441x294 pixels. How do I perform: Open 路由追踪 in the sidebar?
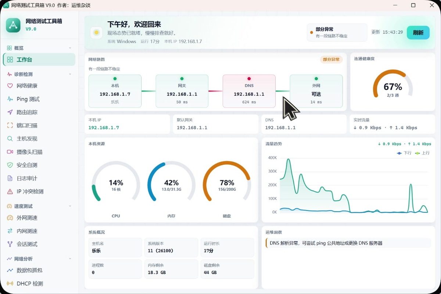pos(39,112)
